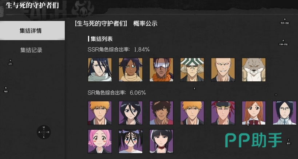Click the V key mapping overlay
The image size is (298, 159).
point(10,61)
